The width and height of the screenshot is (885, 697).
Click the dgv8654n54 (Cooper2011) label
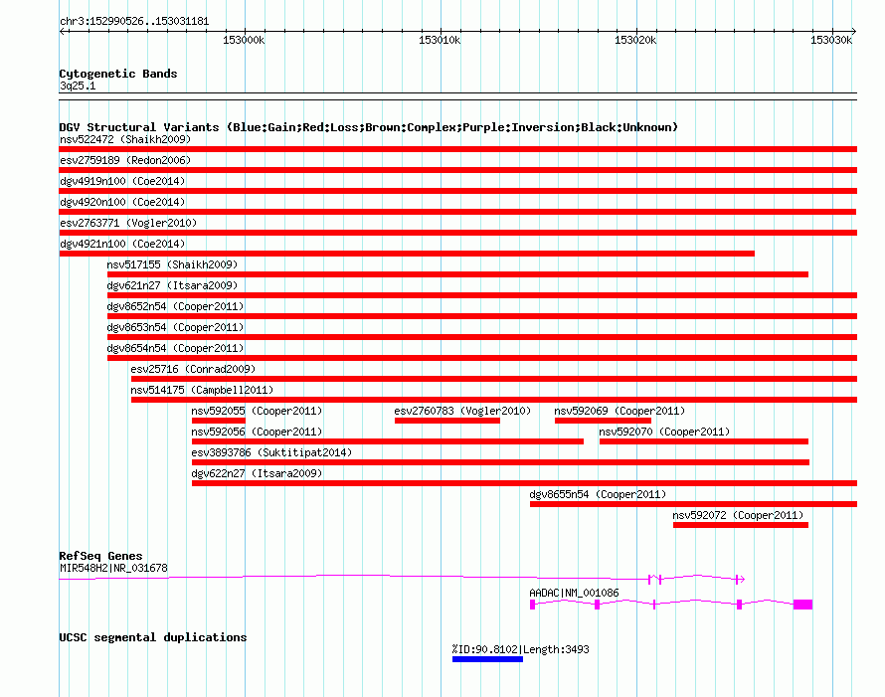coord(176,348)
